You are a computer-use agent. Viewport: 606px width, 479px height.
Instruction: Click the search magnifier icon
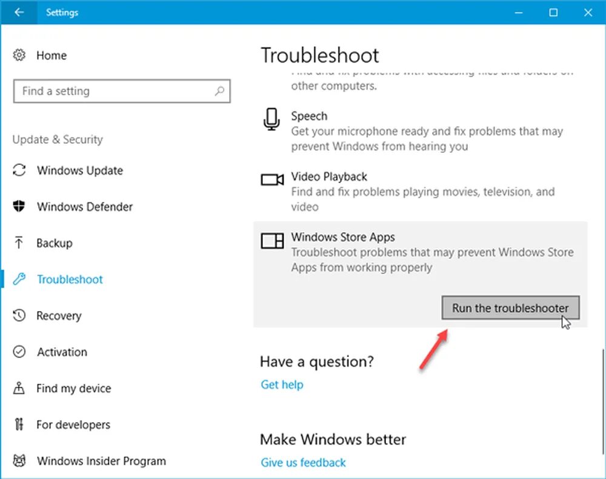(x=219, y=91)
